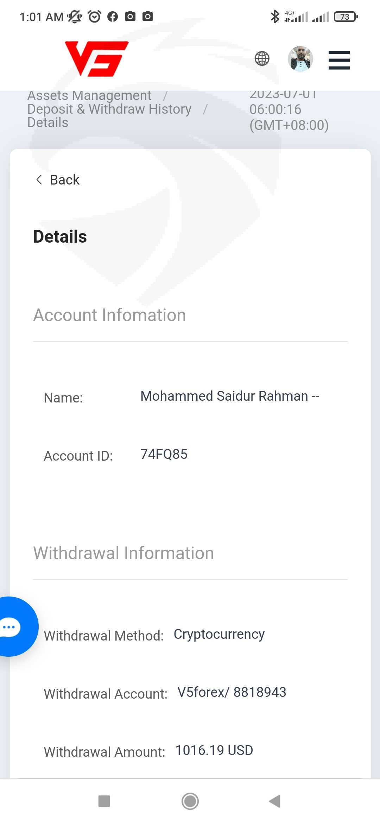
Task: Open the hamburger menu
Action: coord(339,60)
